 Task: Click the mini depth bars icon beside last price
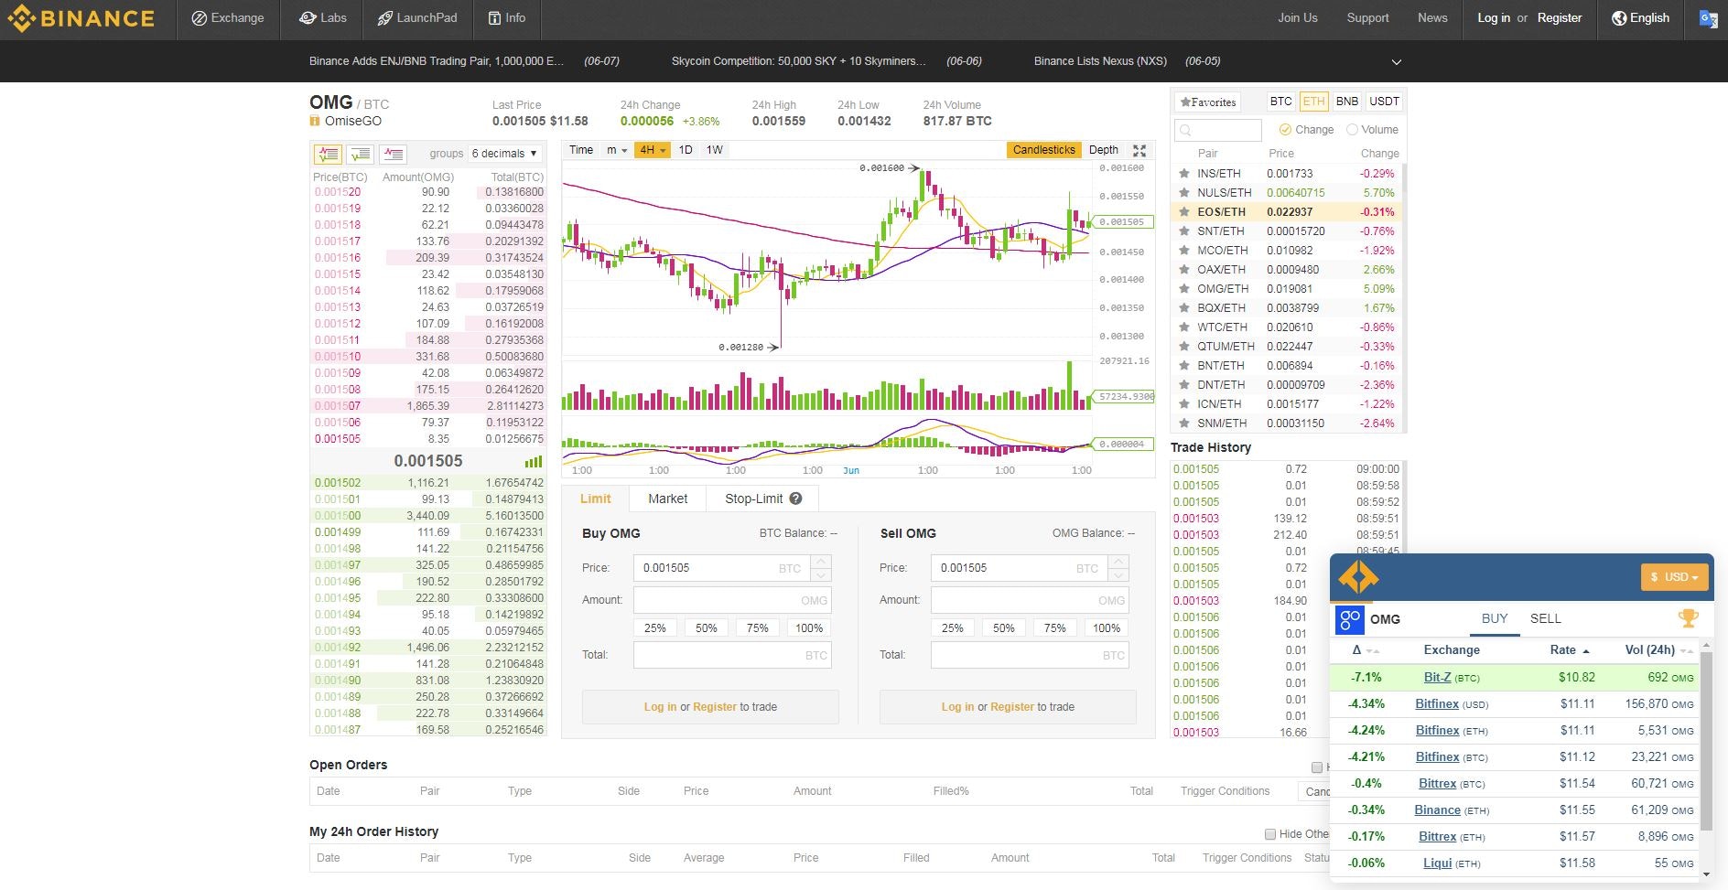tap(534, 462)
